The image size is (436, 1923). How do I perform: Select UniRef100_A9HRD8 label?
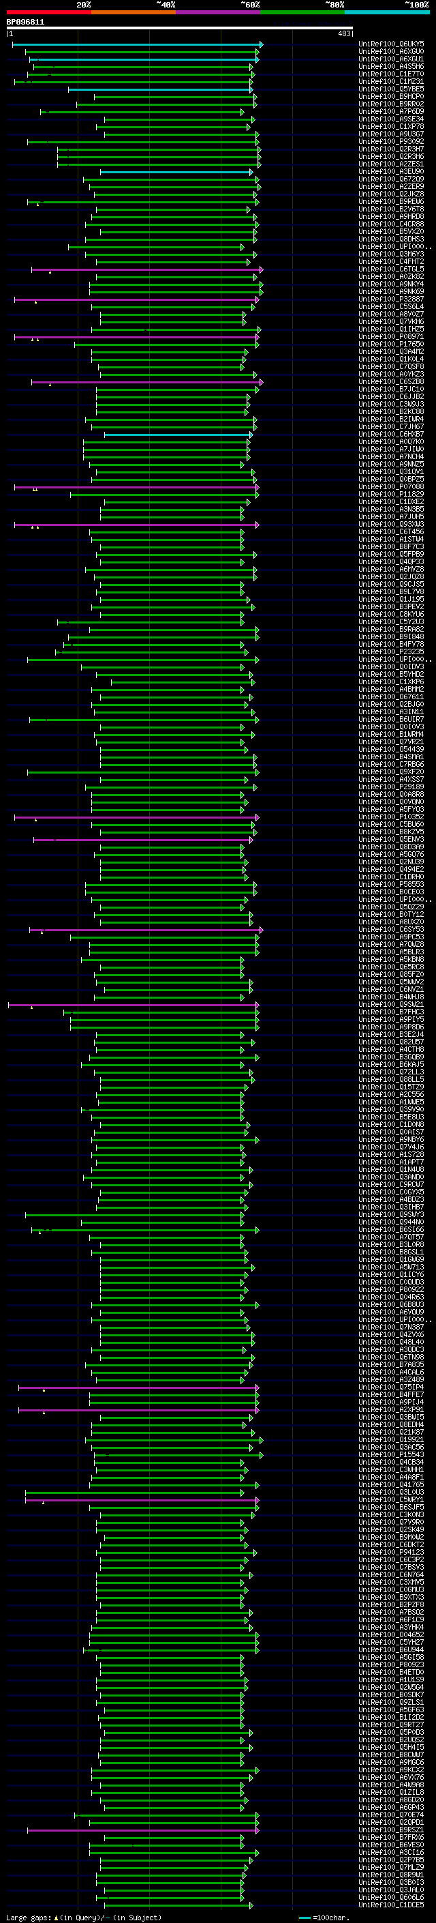tap(391, 216)
